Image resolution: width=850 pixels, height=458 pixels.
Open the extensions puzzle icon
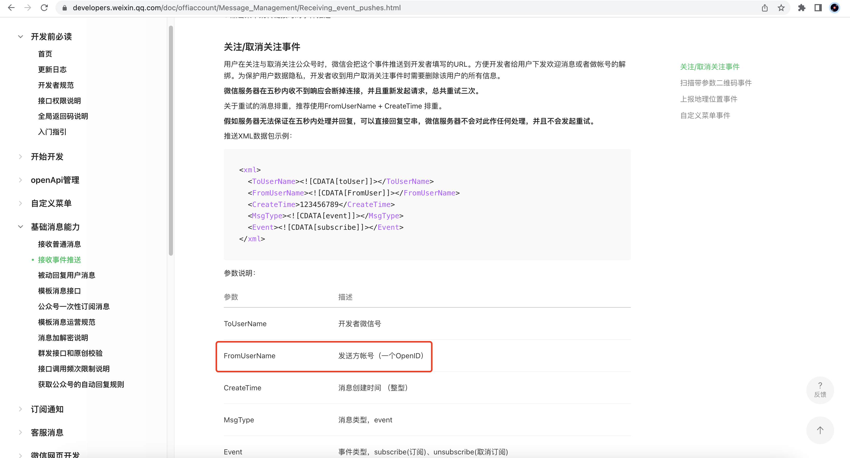pyautogui.click(x=801, y=8)
